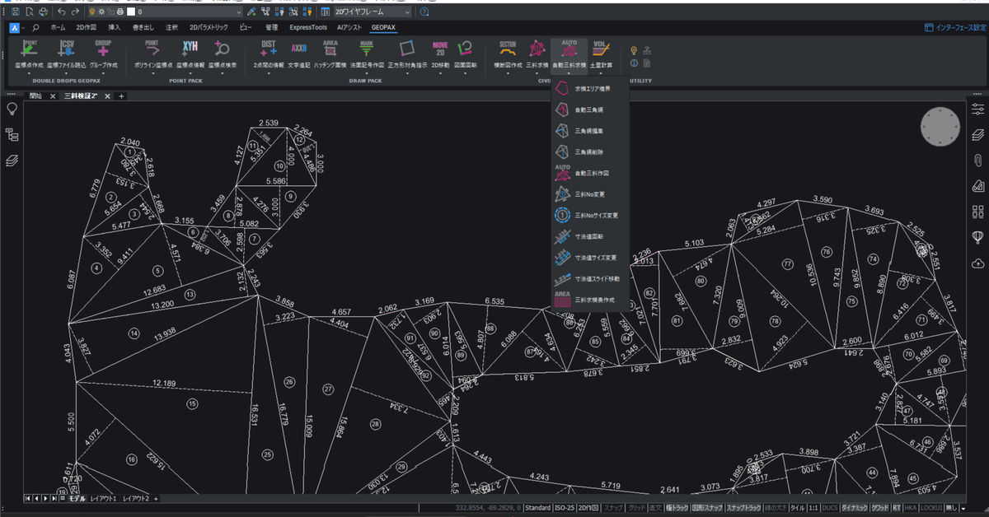Open the AIアシスト ribbon tab
The height and width of the screenshot is (517, 989).
349,27
